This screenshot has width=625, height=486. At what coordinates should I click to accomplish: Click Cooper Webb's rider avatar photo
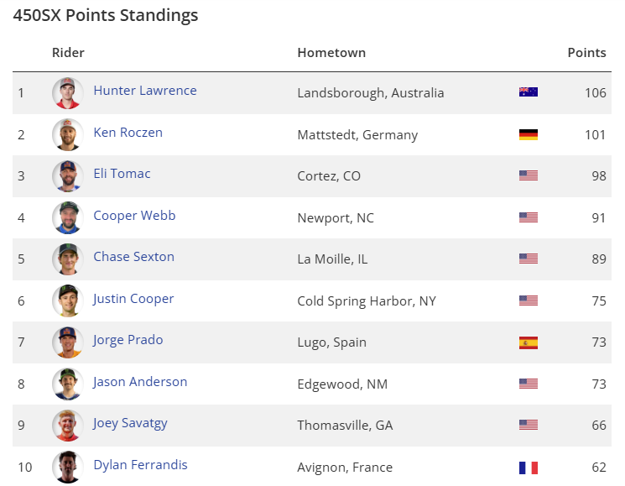(x=67, y=217)
